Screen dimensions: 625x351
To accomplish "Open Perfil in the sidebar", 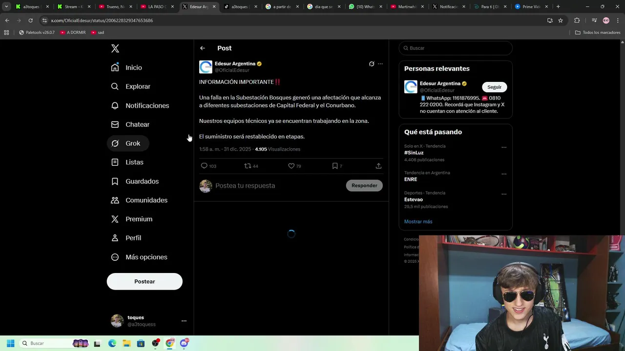I will coord(126,238).
